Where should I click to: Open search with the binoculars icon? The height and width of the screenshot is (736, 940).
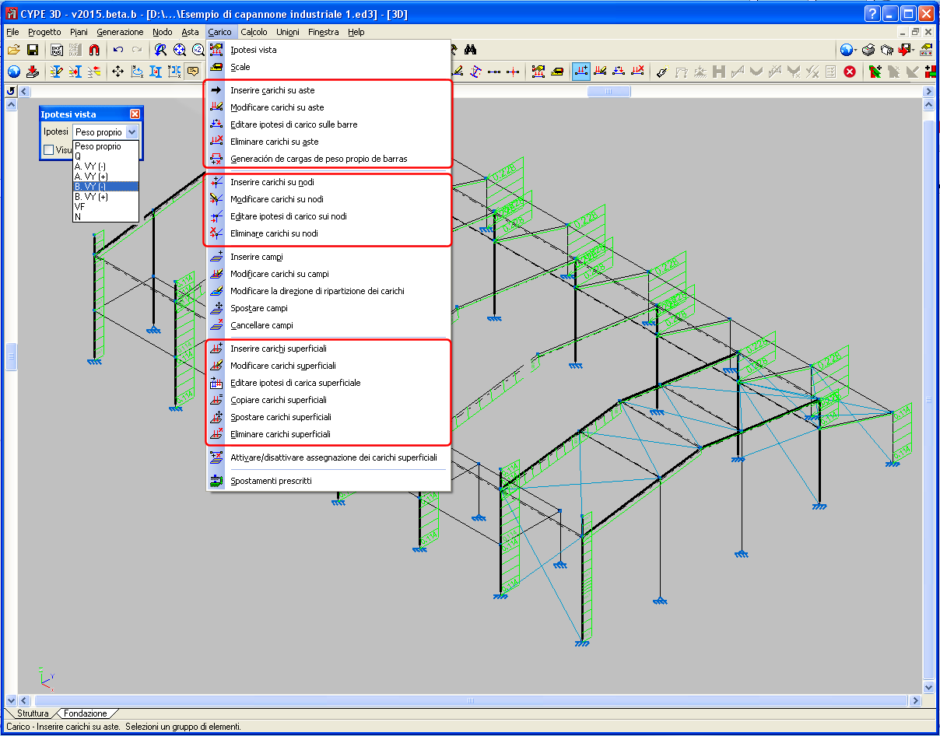[x=471, y=50]
